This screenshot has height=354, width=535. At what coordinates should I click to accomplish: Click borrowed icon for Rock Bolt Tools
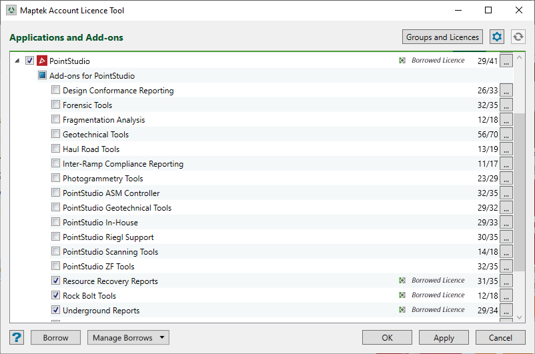[402, 295]
